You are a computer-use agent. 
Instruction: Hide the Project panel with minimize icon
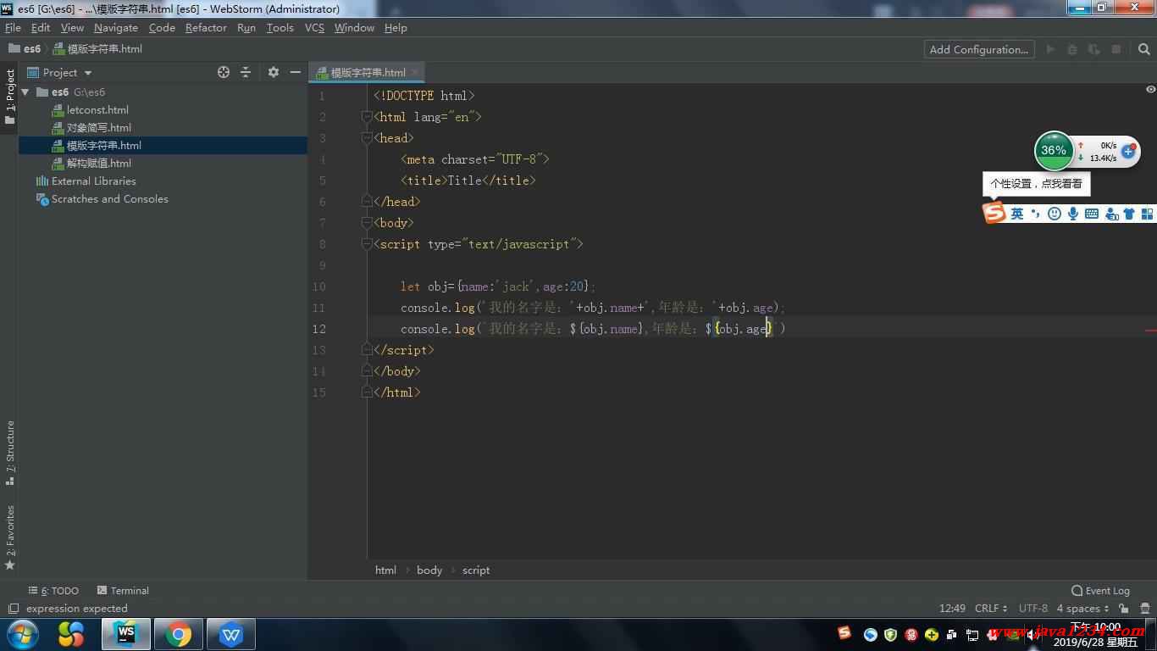[295, 72]
